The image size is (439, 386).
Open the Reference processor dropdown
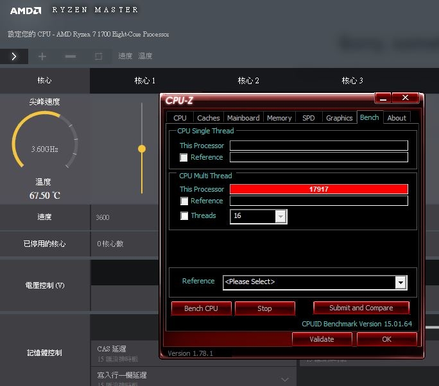[x=401, y=283]
